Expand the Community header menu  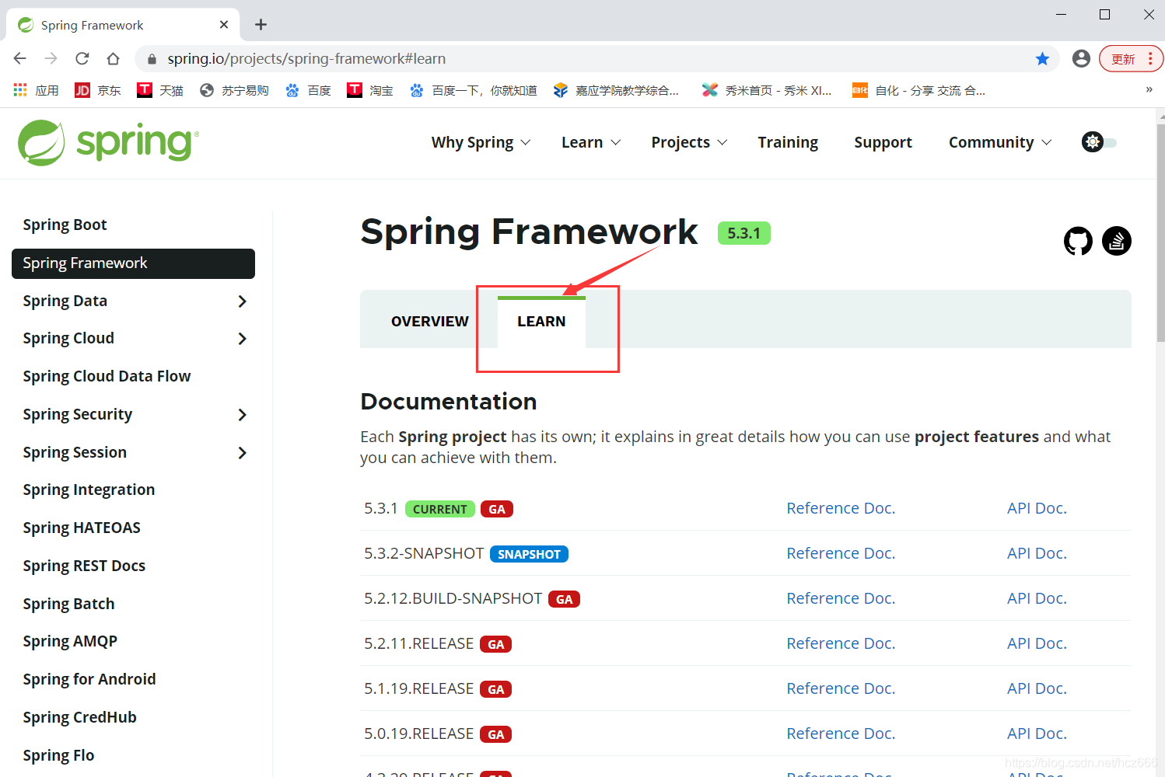[x=1000, y=142]
